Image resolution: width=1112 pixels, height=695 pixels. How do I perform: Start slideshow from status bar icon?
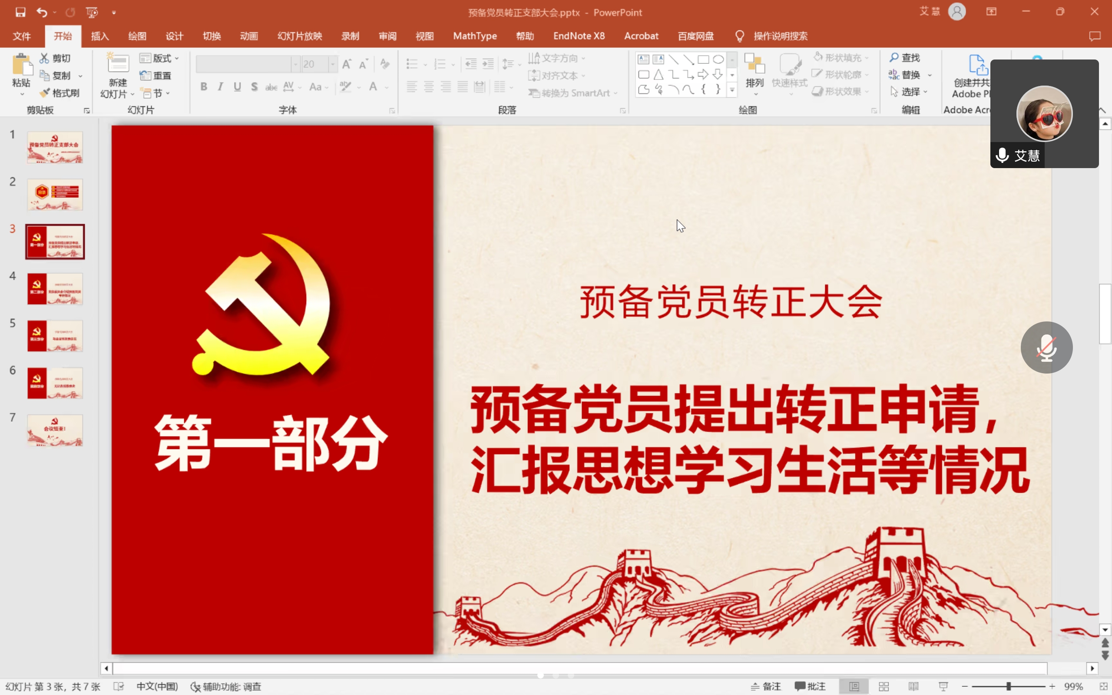(943, 686)
